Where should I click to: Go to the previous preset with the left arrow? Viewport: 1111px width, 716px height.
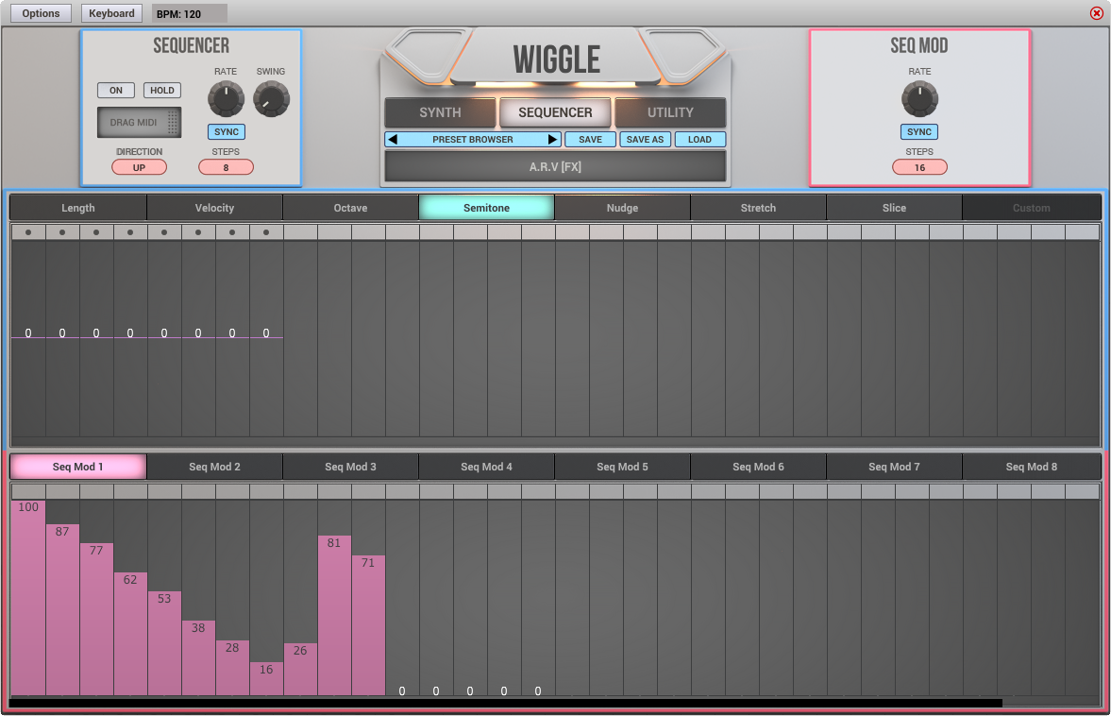[393, 140]
